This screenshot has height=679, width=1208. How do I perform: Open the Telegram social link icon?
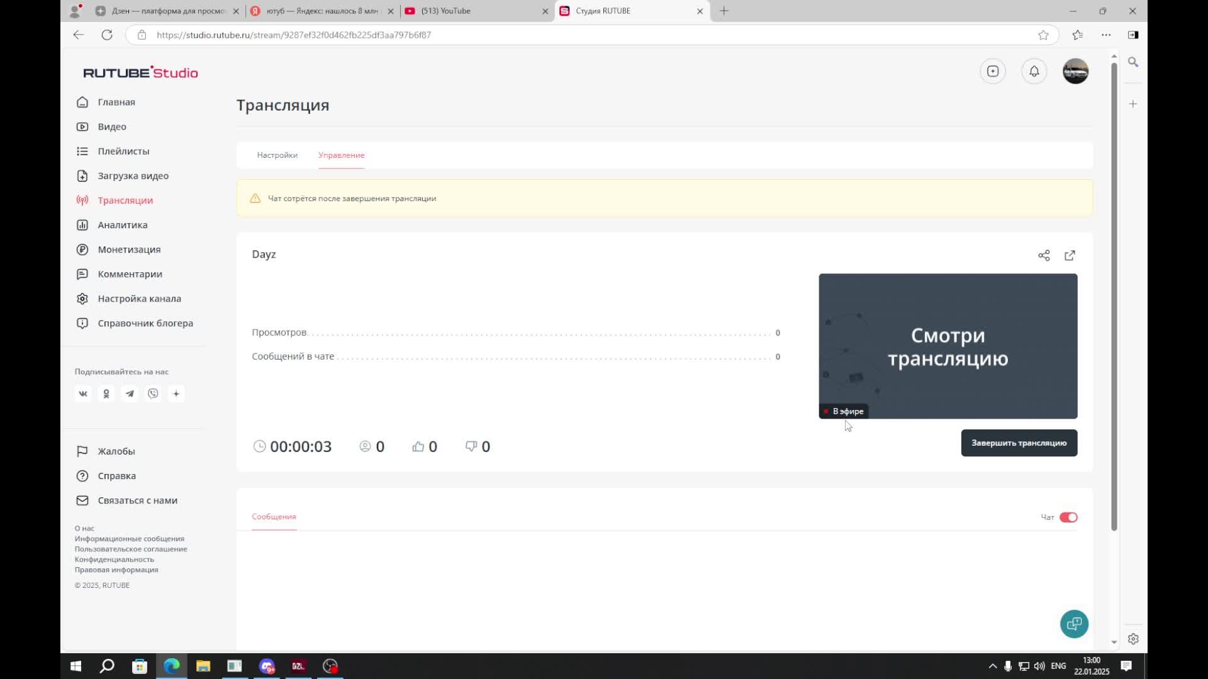[x=130, y=394]
